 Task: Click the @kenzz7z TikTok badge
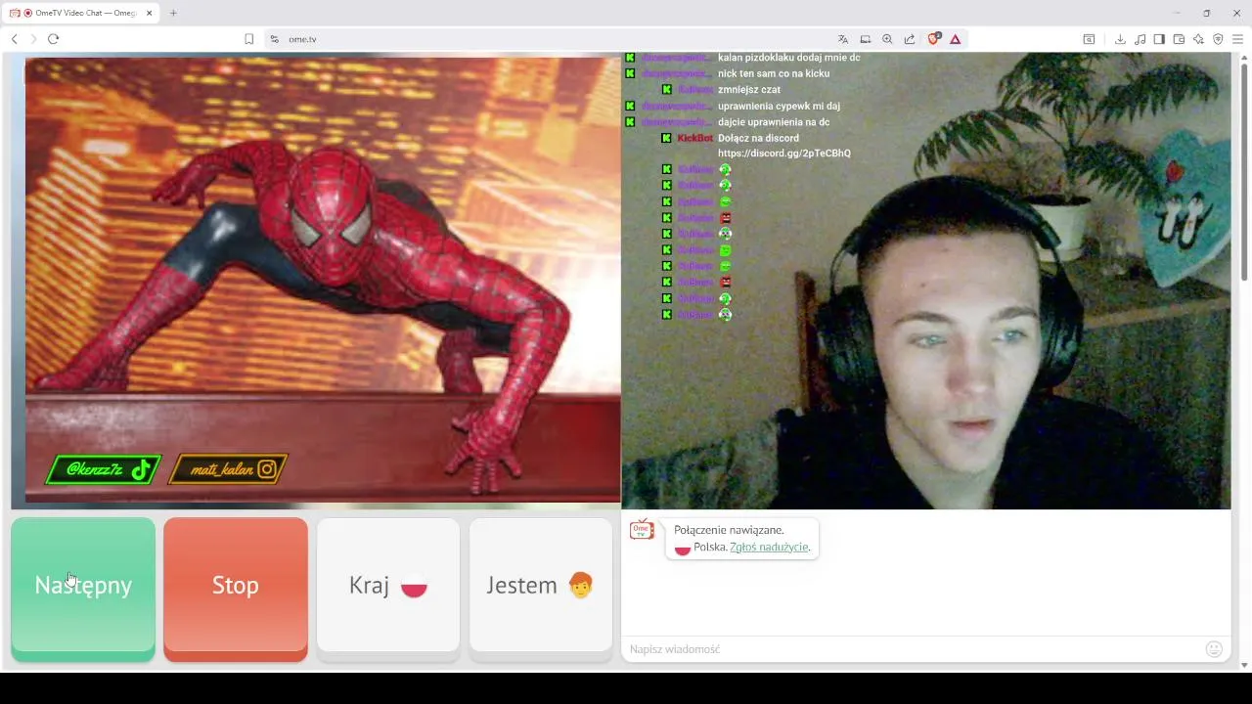coord(103,470)
